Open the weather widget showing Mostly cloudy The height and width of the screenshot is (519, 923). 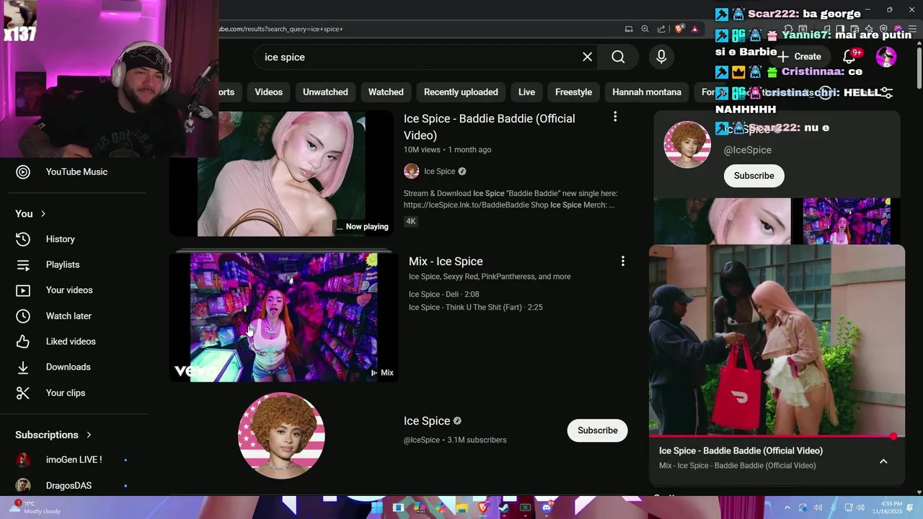[36, 507]
